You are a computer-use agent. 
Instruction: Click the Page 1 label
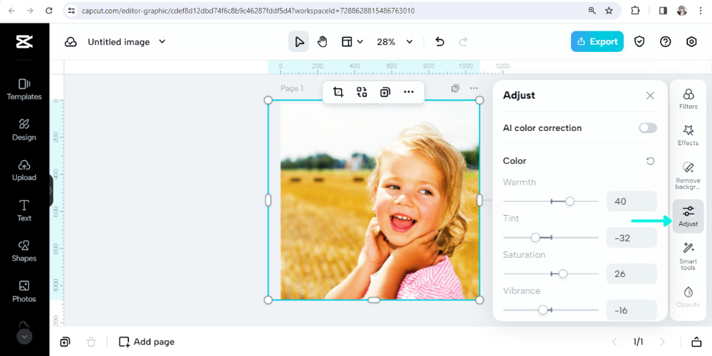click(x=291, y=88)
